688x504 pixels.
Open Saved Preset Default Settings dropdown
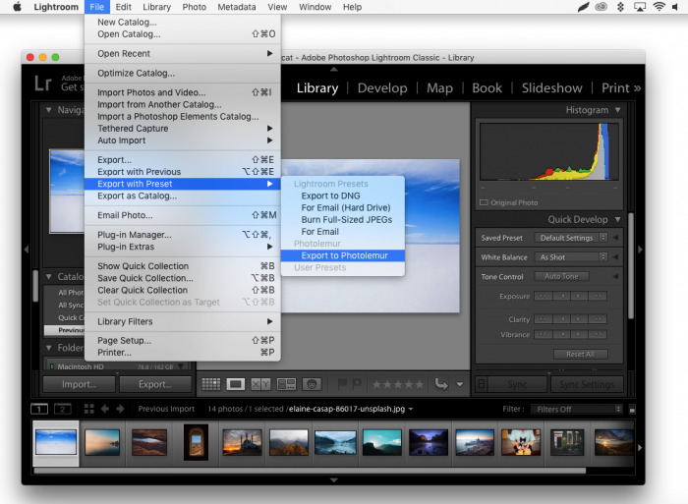(571, 238)
